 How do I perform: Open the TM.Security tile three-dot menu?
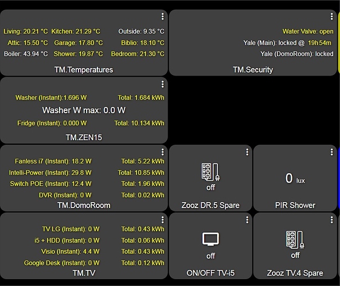[x=331, y=17]
